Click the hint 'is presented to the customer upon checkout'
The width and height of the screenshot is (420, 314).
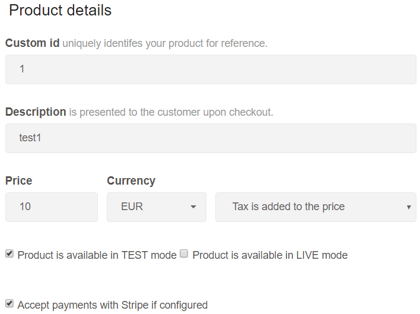(x=171, y=112)
